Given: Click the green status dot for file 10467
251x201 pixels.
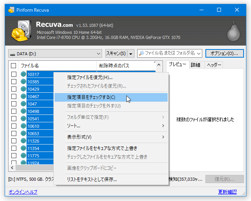Looking at the screenshot, I should (x=23, y=96).
